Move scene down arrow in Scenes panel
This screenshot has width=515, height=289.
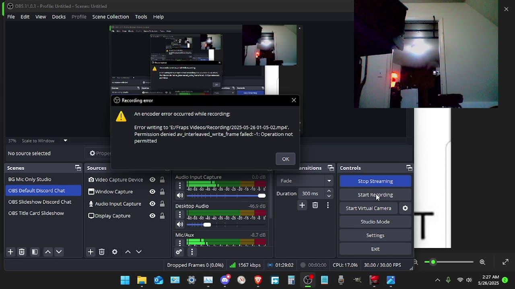point(59,252)
